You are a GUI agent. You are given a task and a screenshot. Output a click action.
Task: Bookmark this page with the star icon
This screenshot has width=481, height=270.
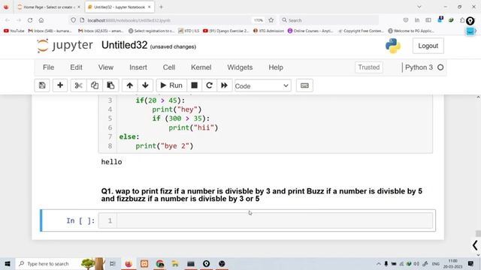[271, 20]
